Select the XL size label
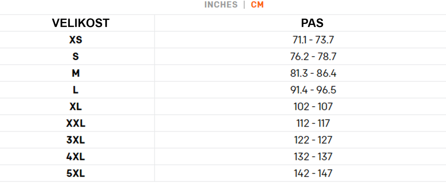446x193 pixels. 76,107
